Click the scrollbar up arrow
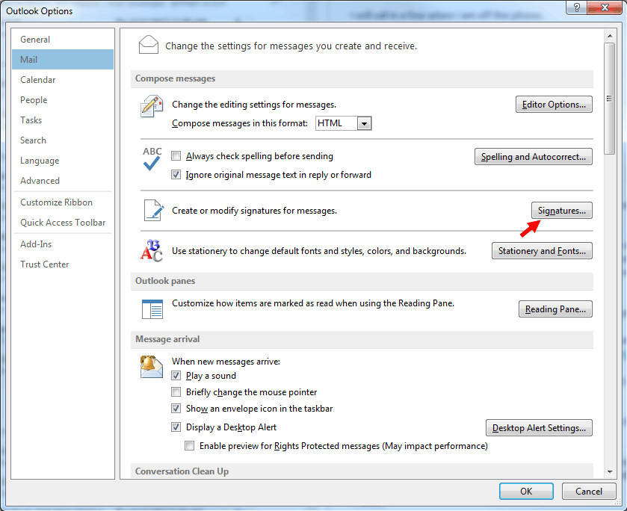The width and height of the screenshot is (627, 511). click(x=610, y=36)
